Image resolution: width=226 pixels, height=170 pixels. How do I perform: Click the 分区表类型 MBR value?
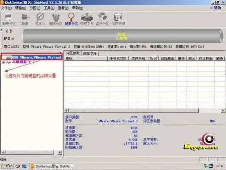point(213,121)
